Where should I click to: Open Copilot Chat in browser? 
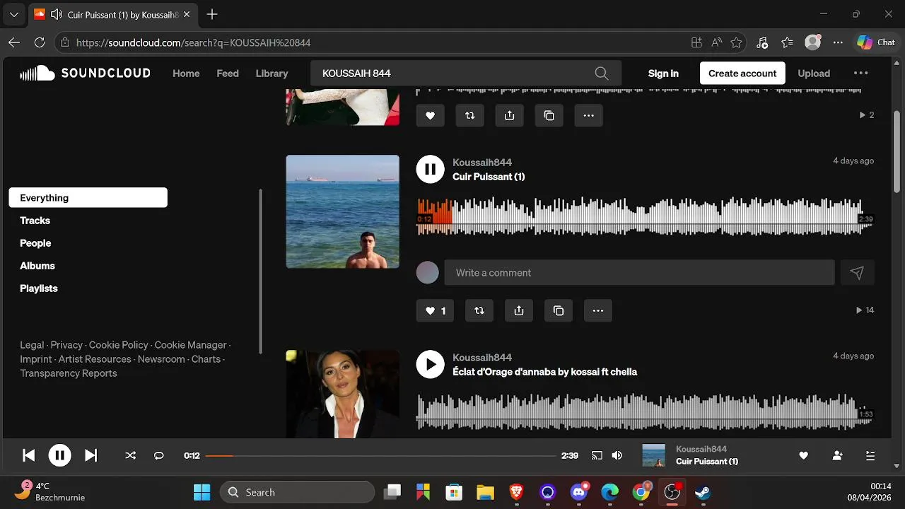[876, 42]
